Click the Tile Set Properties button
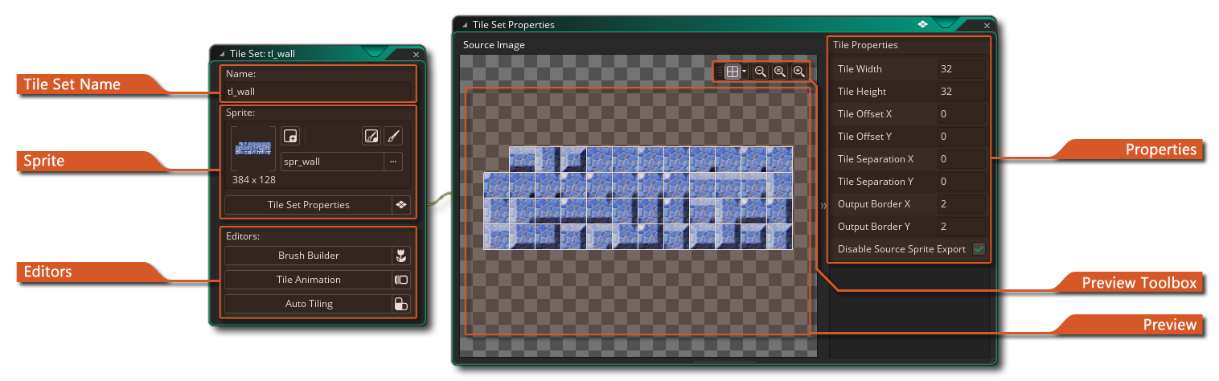 point(309,205)
